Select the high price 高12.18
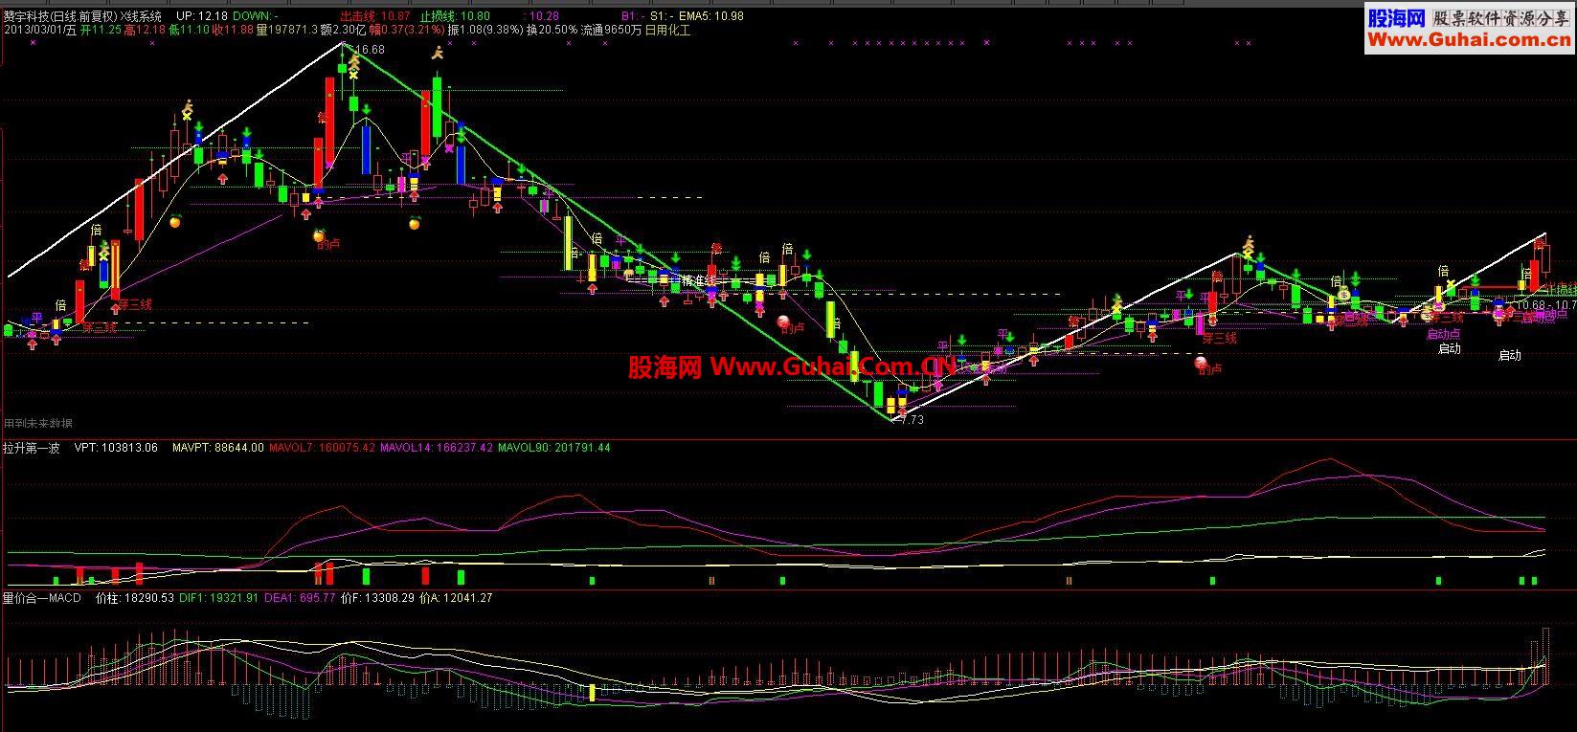The image size is (1577, 732). (145, 30)
